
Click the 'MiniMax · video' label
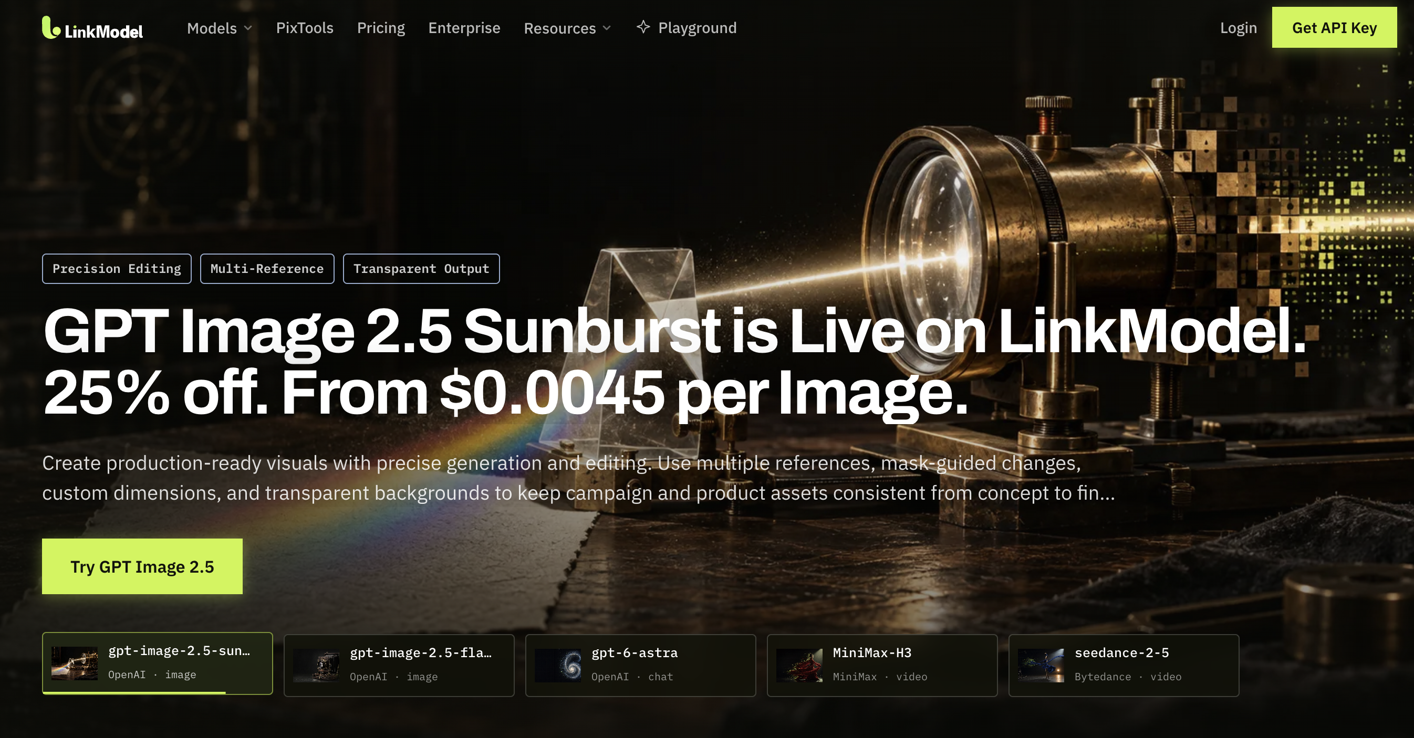(x=880, y=677)
